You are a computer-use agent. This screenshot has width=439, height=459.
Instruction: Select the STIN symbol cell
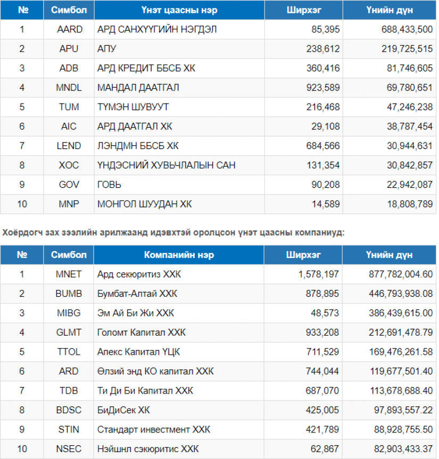click(x=69, y=429)
